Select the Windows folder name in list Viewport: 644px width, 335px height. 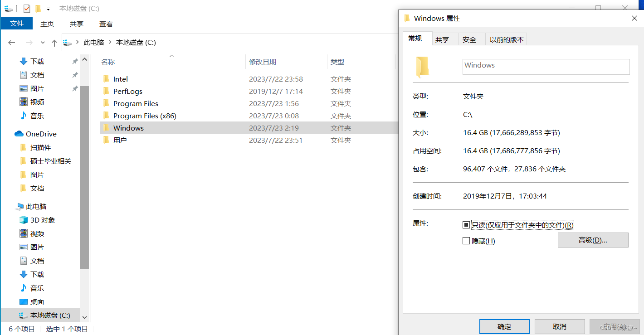[128, 128]
